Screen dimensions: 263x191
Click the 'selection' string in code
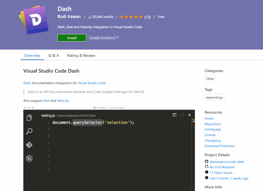click(117, 122)
